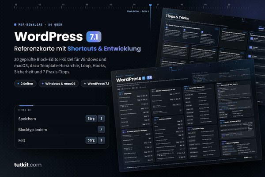Image resolution: width=265 pixels, height=177 pixels.
Task: Click "Template-Hierarchie" section heading in preview
Action: pos(197,88)
